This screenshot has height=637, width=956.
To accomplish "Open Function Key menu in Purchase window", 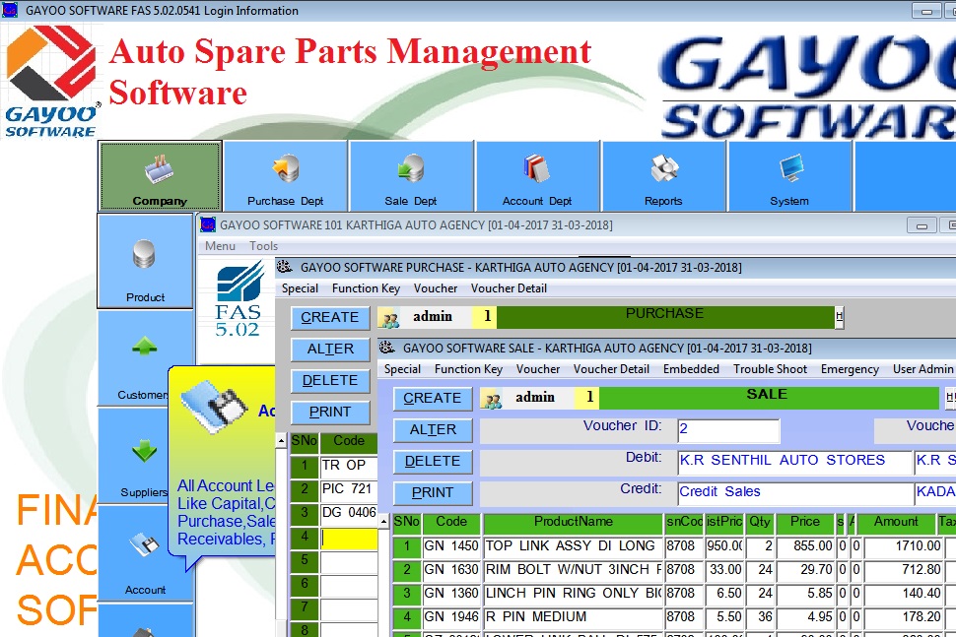I will [366, 288].
